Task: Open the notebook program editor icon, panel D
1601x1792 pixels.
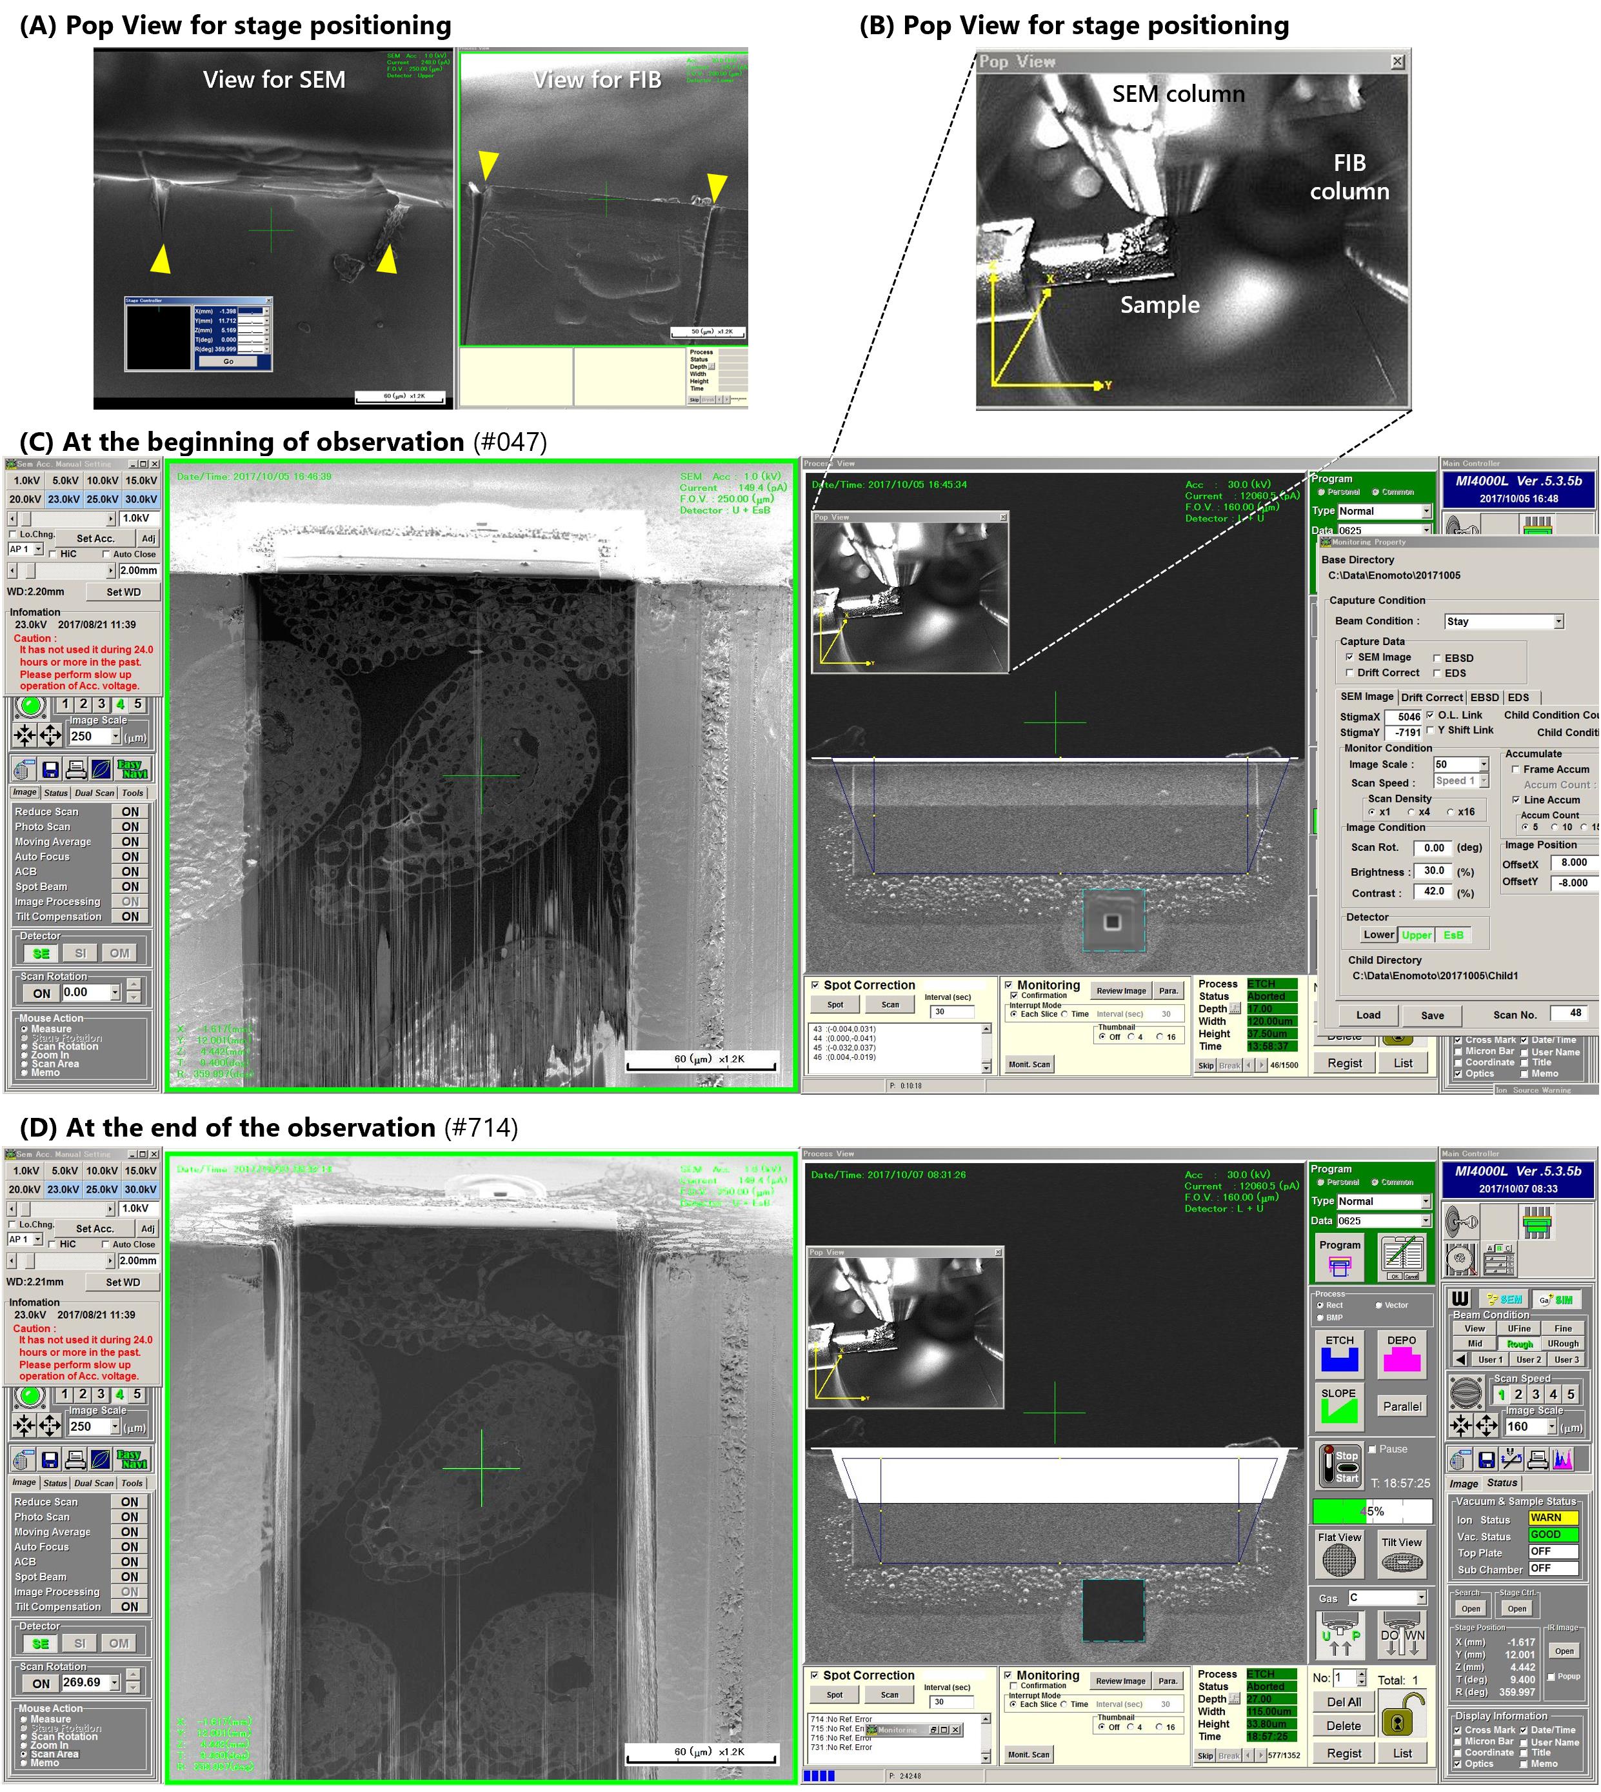Action: pos(1403,1259)
